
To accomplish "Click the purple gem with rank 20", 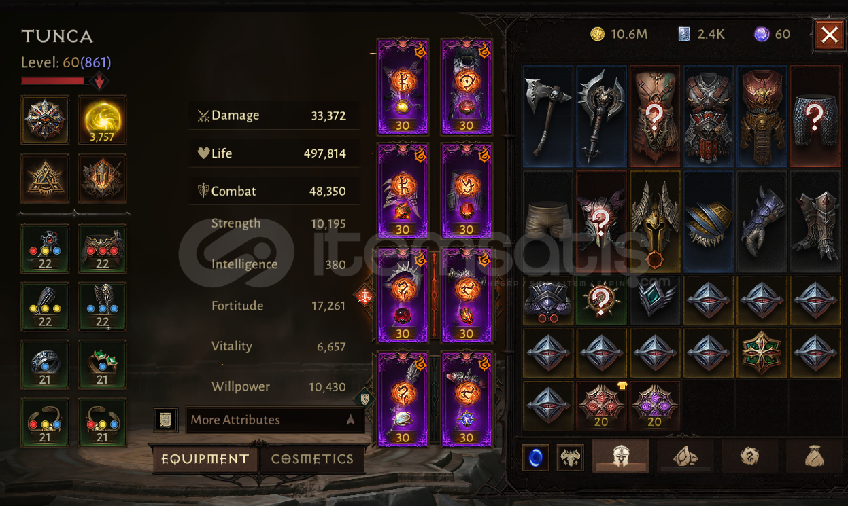I will tap(655, 405).
